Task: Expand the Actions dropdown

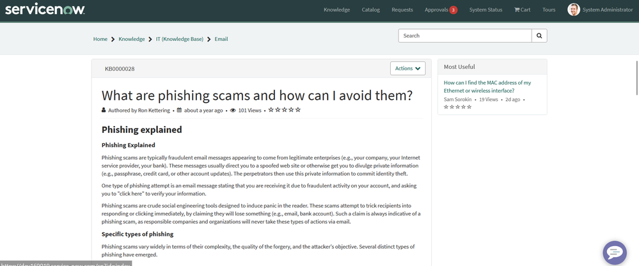Action: point(407,68)
